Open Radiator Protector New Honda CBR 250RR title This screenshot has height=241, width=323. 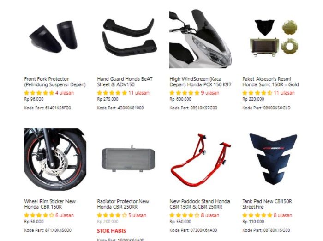point(123,204)
